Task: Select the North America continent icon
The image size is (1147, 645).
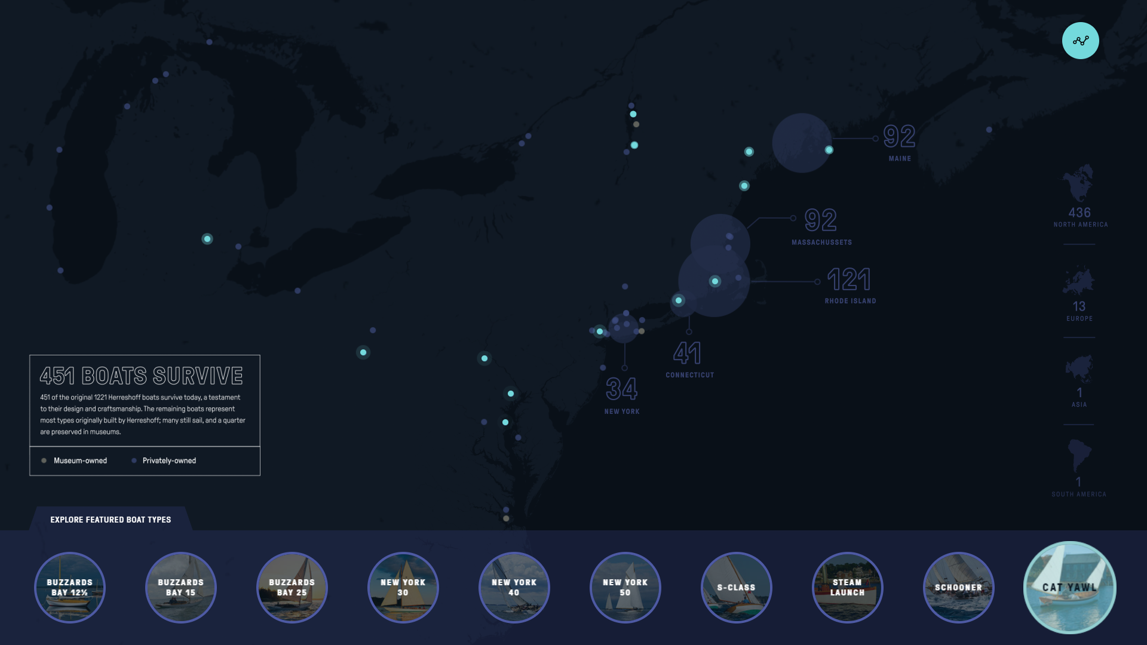Action: click(1079, 184)
